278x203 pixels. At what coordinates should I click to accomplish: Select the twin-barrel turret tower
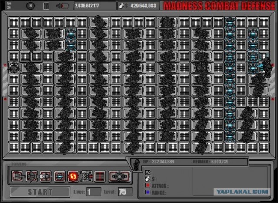click(x=32, y=176)
